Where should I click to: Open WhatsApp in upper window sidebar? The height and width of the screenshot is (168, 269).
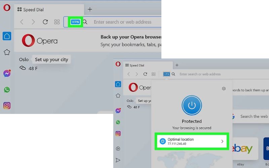pos(7,89)
